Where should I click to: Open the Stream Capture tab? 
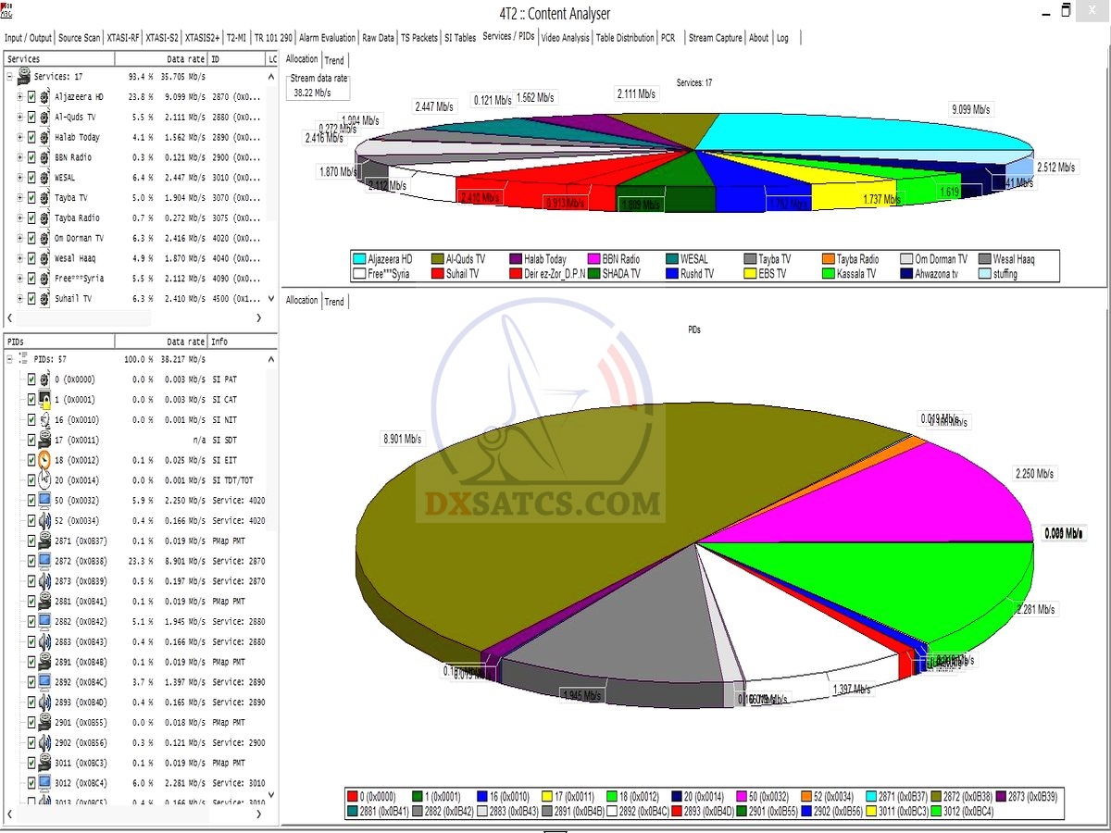(x=716, y=38)
